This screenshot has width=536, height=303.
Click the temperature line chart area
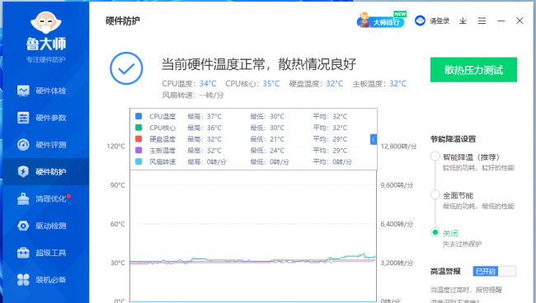point(253,235)
